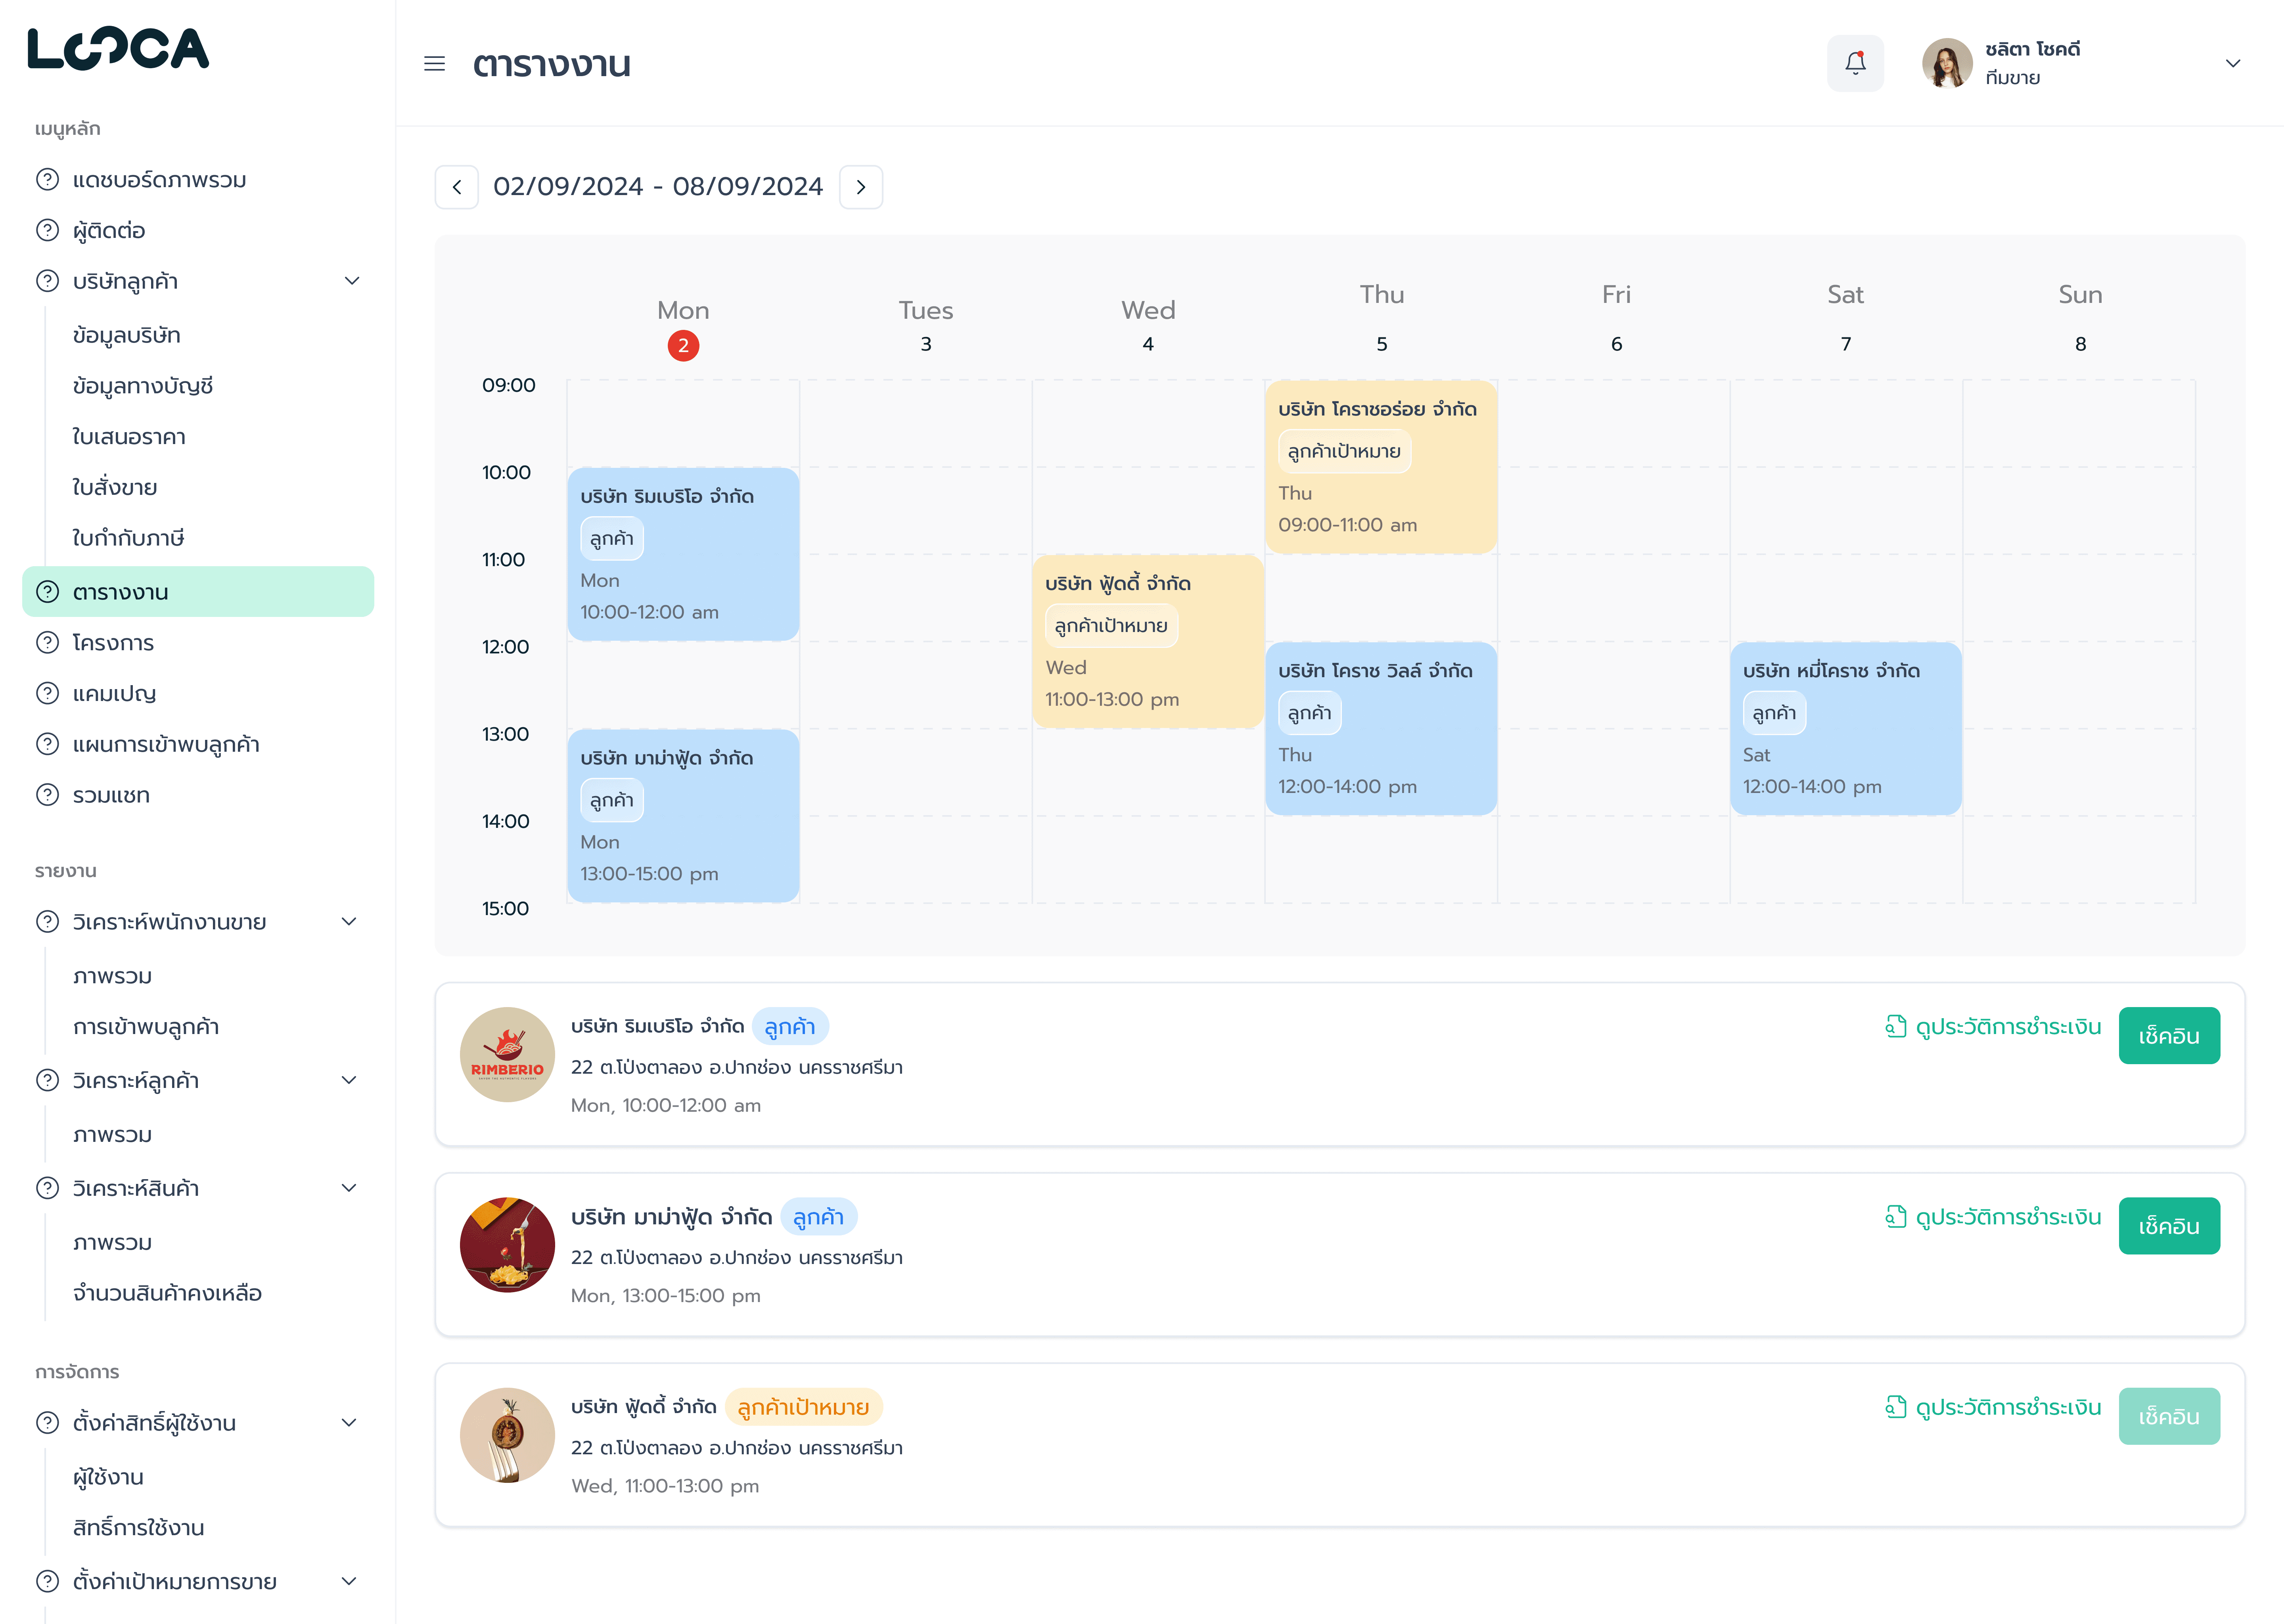This screenshot has height=1624, width=2284.
Task: Go to previous week with left arrow
Action: pyautogui.click(x=457, y=187)
